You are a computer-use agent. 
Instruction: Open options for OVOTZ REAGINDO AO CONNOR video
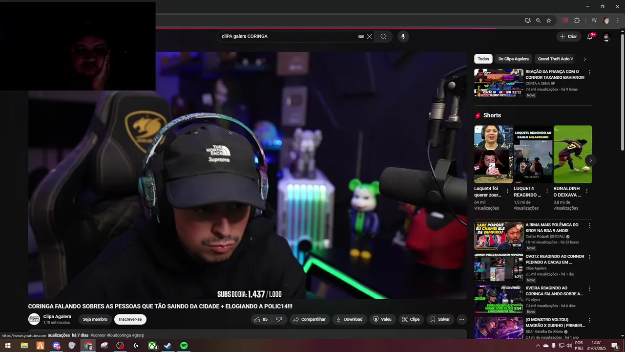589,257
